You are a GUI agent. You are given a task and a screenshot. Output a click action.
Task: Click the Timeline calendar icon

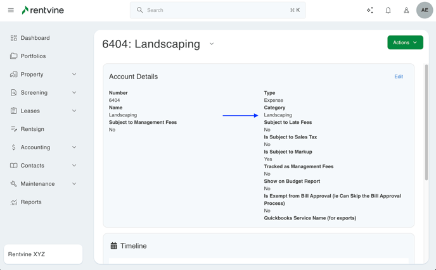coord(114,246)
